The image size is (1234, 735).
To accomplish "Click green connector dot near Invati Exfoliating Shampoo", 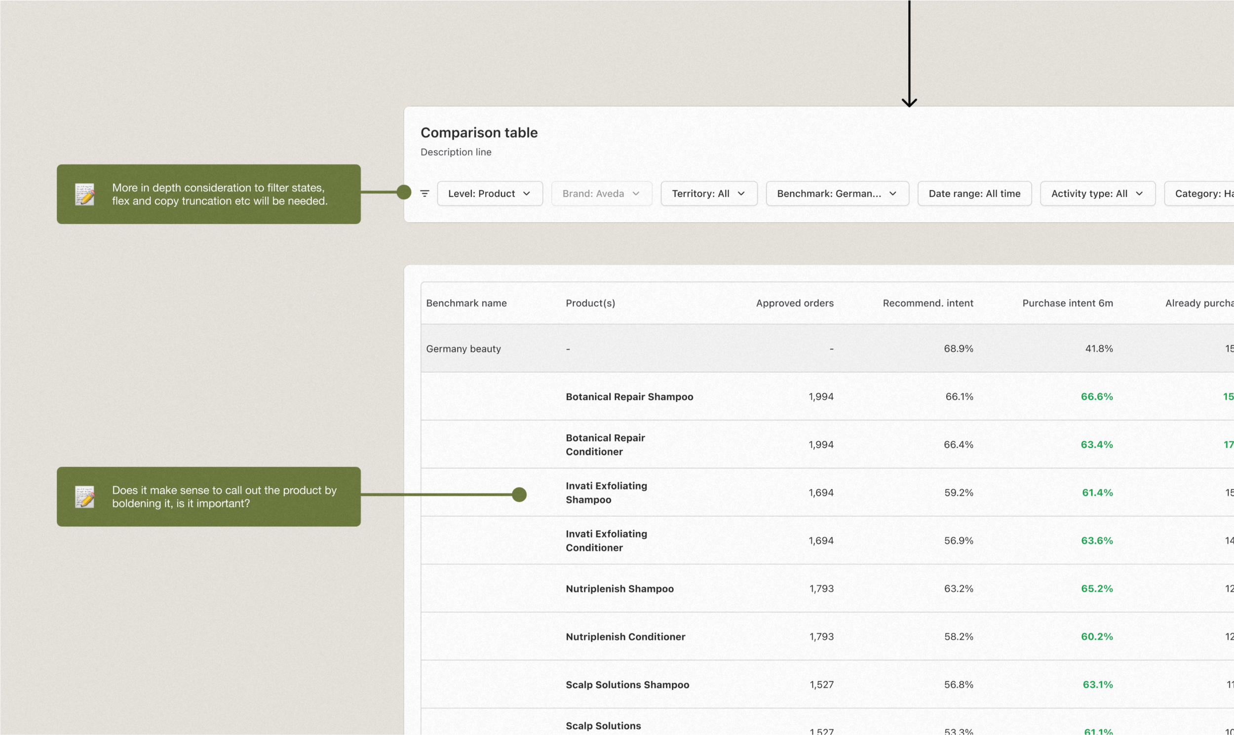I will (x=519, y=494).
